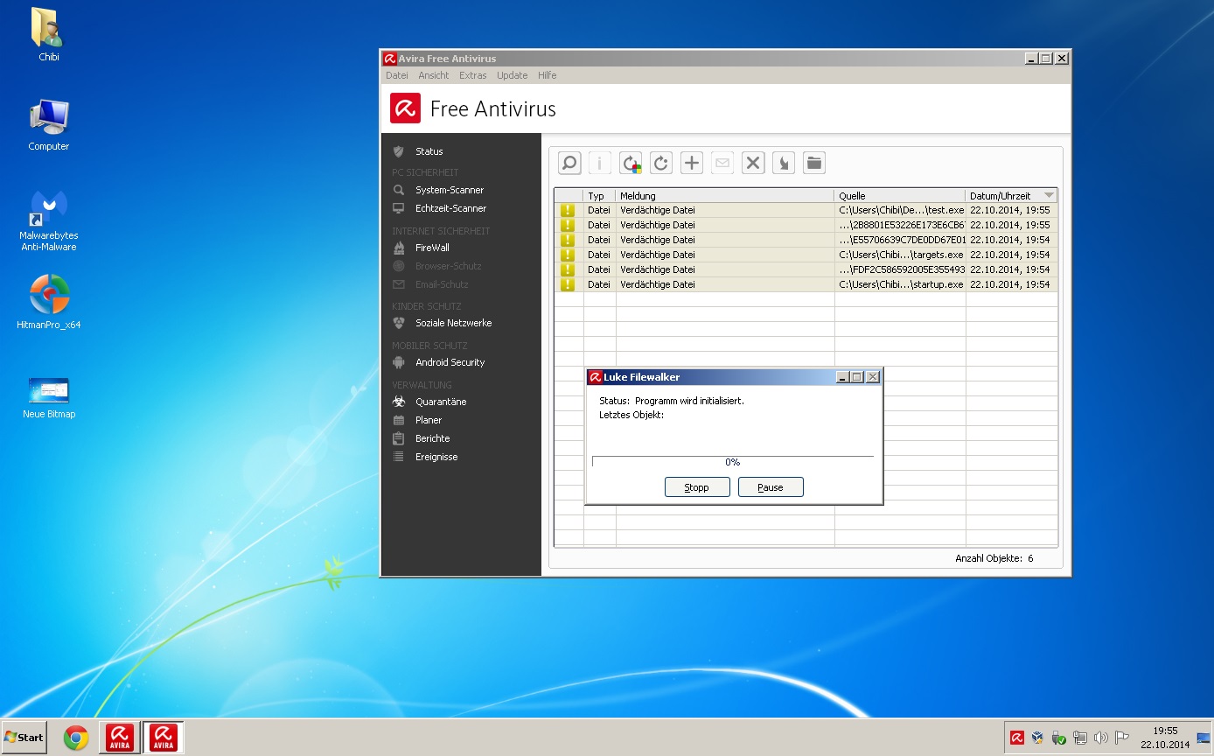The image size is (1214, 756).
Task: Click Pause in Luke Filewalker dialog
Action: click(771, 487)
